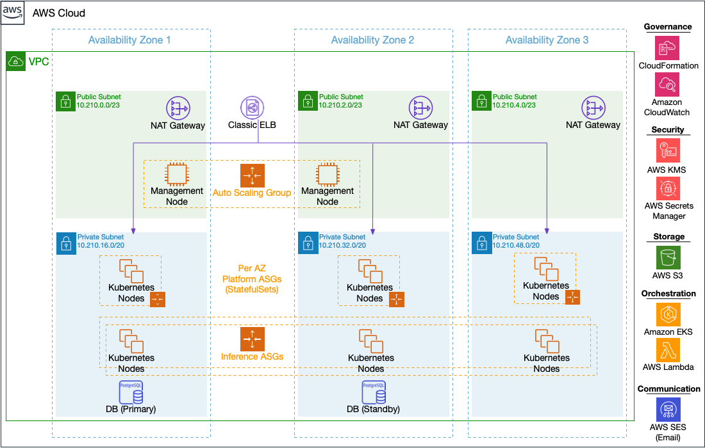Click the AWS Cloud title text
The image size is (705, 448).
(59, 13)
